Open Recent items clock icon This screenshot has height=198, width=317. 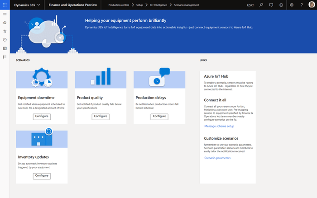[x=5, y=40]
